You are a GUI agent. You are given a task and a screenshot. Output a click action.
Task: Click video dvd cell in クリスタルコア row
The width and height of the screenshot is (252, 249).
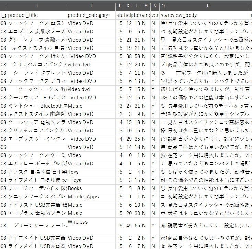(x=91, y=65)
